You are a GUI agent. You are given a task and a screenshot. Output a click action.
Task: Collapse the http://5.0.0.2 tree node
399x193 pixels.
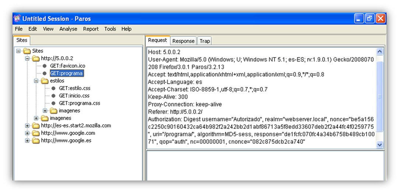click(x=27, y=58)
